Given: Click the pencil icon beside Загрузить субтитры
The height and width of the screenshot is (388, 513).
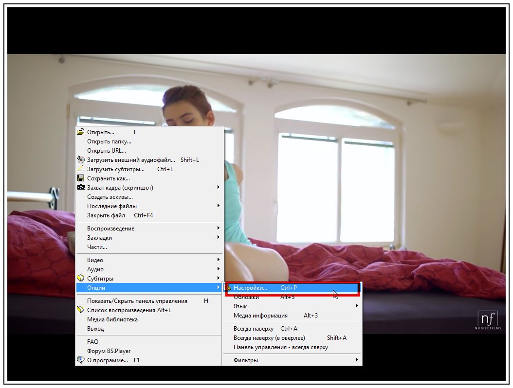Looking at the screenshot, I should (80, 169).
